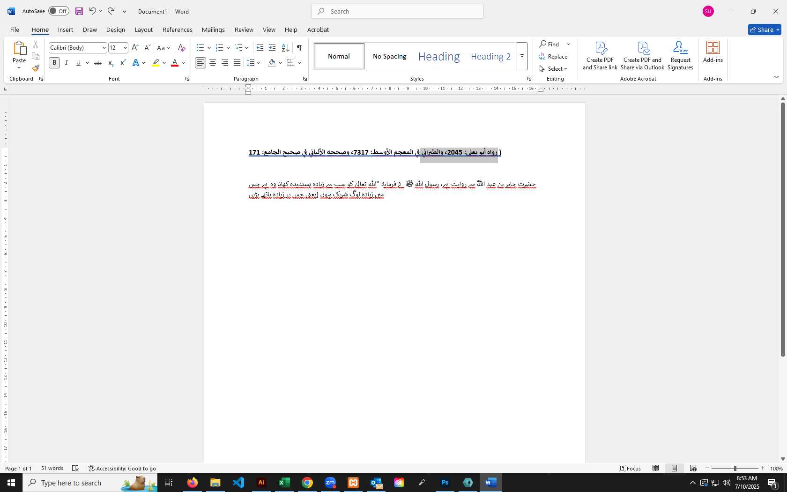
Task: Open line spacing dropdown
Action: 253,63
